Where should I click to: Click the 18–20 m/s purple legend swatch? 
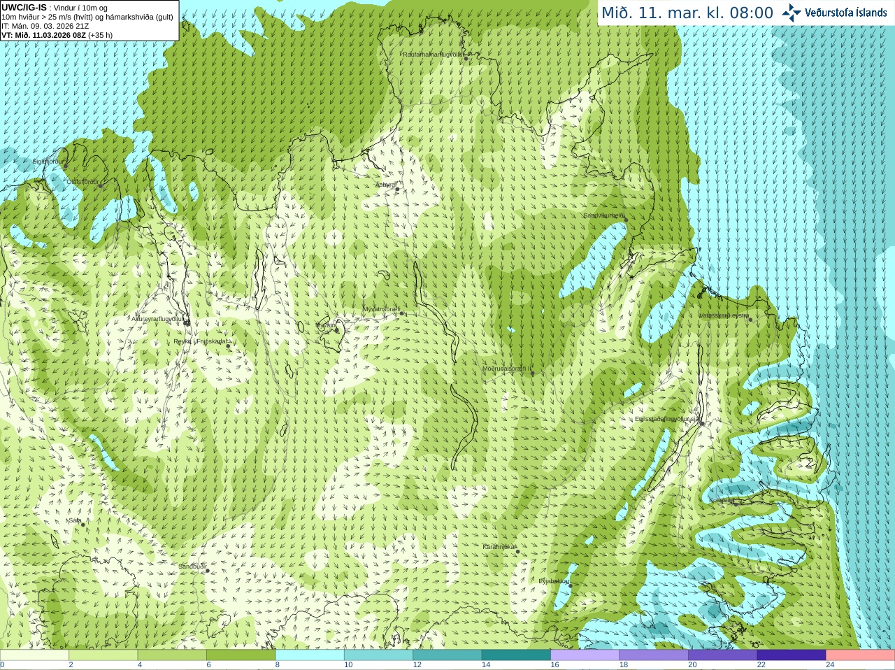[654, 655]
